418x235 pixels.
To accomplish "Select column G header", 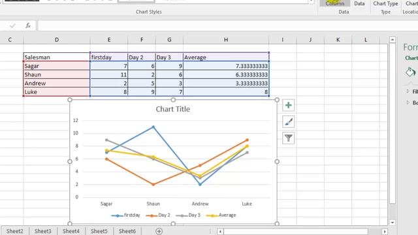I will tap(169, 40).
